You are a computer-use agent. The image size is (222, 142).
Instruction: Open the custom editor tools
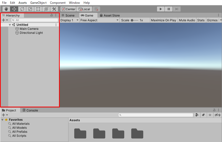(54, 9)
